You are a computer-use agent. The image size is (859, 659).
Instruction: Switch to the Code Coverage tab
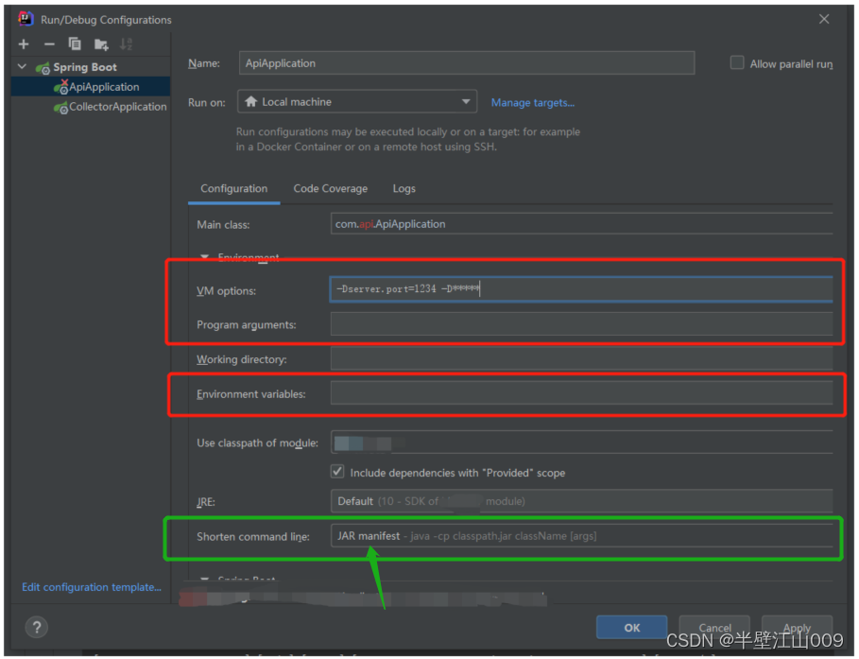pyautogui.click(x=331, y=188)
